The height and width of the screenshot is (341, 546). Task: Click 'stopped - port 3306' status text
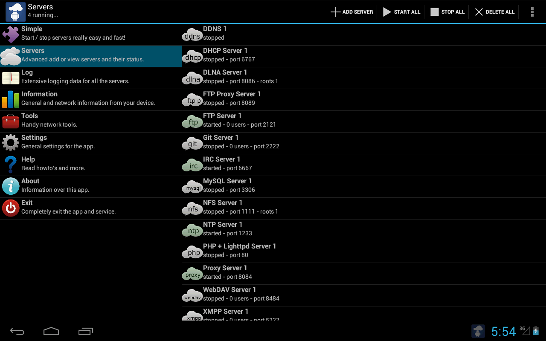pyautogui.click(x=229, y=190)
